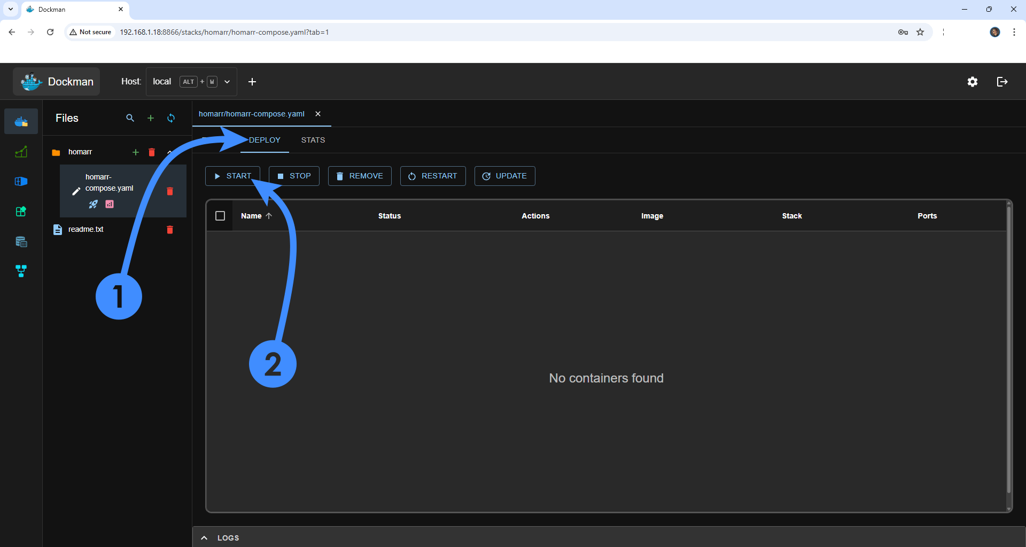1026x547 pixels.
Task: Open the volumes sidebar icon
Action: click(21, 242)
